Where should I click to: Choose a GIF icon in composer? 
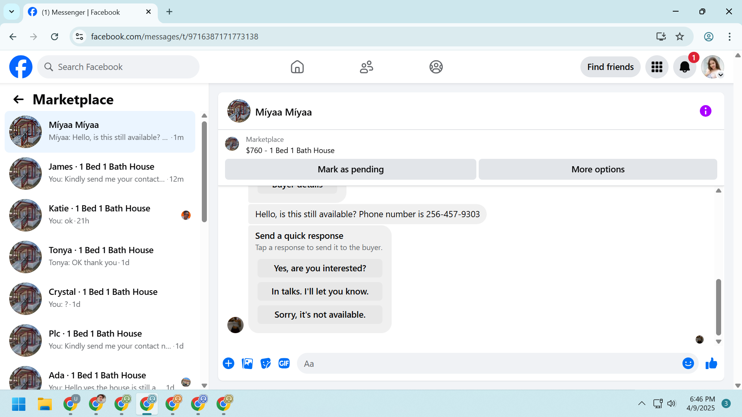(284, 364)
